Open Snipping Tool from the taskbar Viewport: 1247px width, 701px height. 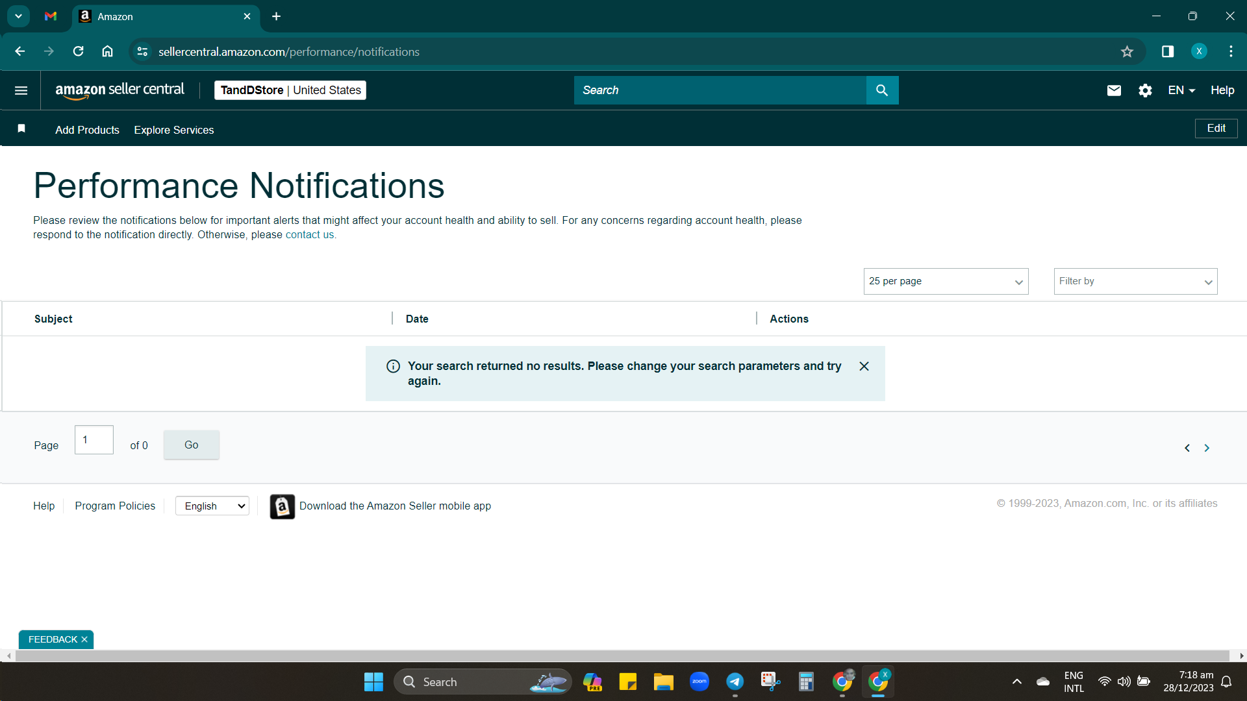(770, 682)
